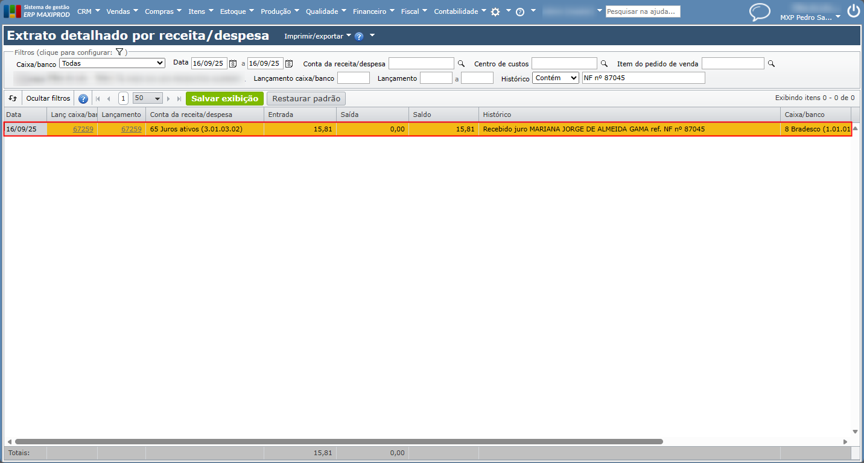
Task: Open the settings gear menu
Action: [495, 11]
